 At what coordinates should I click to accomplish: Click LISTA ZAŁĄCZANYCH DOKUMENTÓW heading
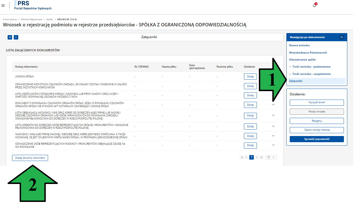[x=33, y=50]
